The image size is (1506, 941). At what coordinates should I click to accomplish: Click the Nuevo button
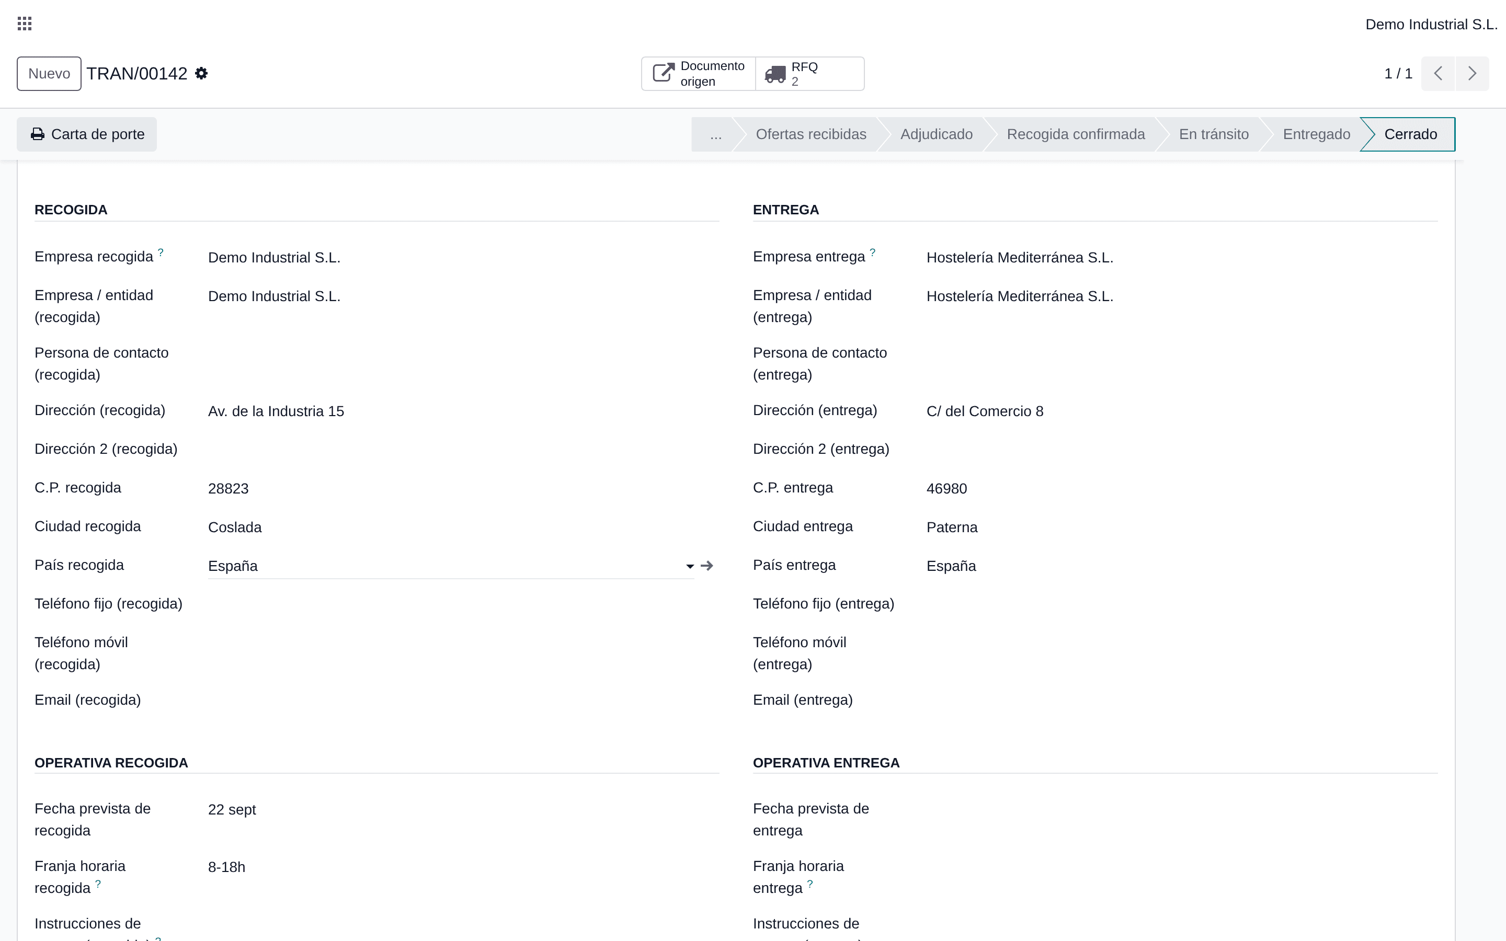tap(49, 73)
